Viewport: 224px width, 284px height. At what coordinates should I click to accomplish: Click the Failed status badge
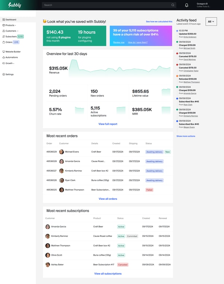click(x=149, y=190)
